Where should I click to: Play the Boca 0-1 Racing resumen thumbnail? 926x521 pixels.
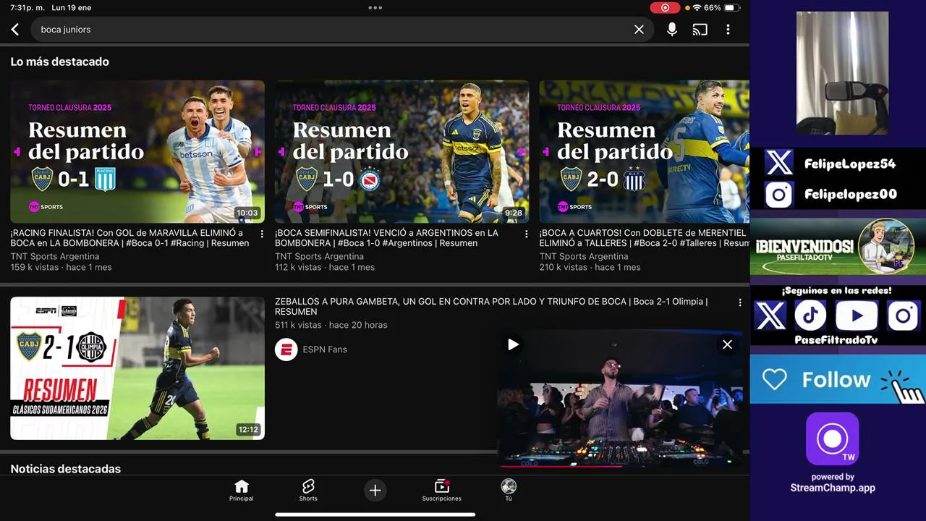pyautogui.click(x=137, y=151)
